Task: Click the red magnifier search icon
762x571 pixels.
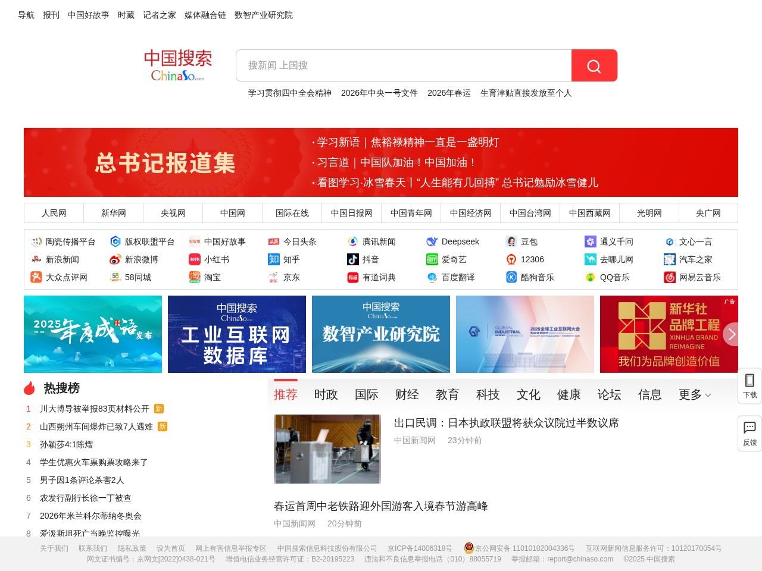Action: point(594,65)
